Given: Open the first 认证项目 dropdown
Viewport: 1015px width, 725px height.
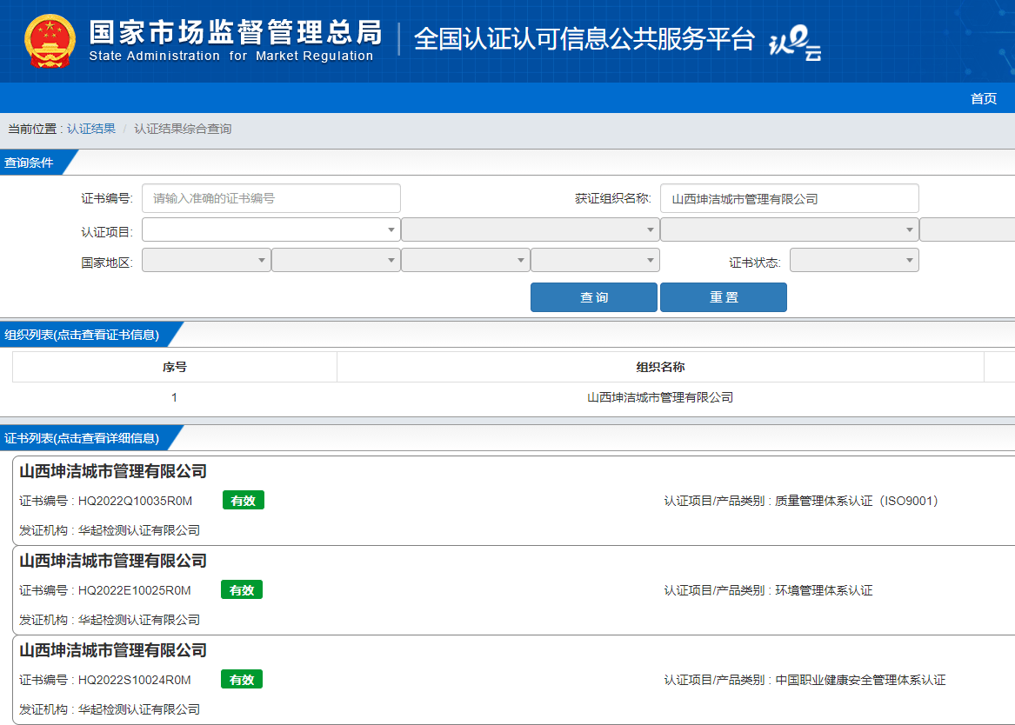Looking at the screenshot, I should (270, 229).
